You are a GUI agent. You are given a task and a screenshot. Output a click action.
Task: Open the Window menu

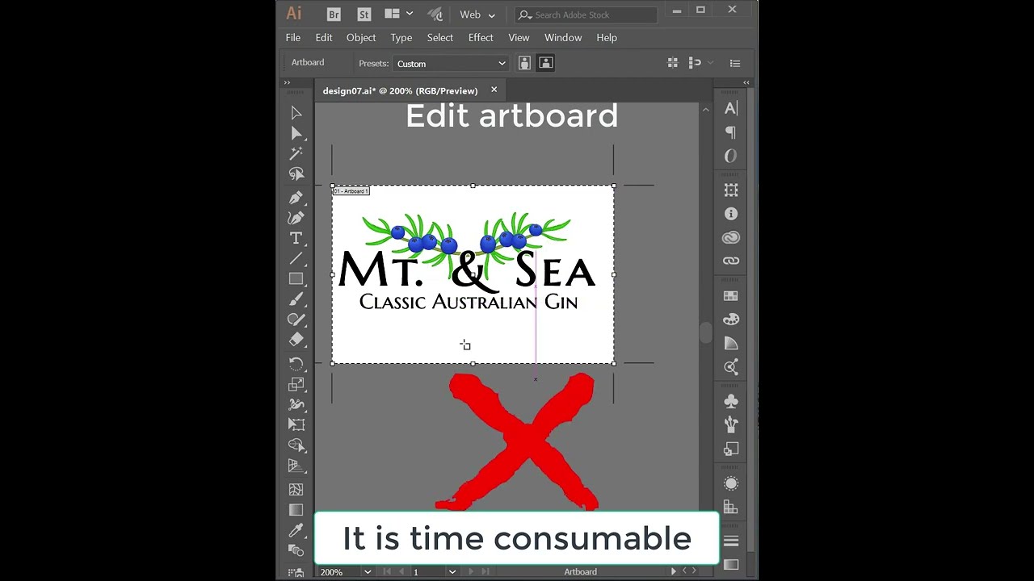563,38
